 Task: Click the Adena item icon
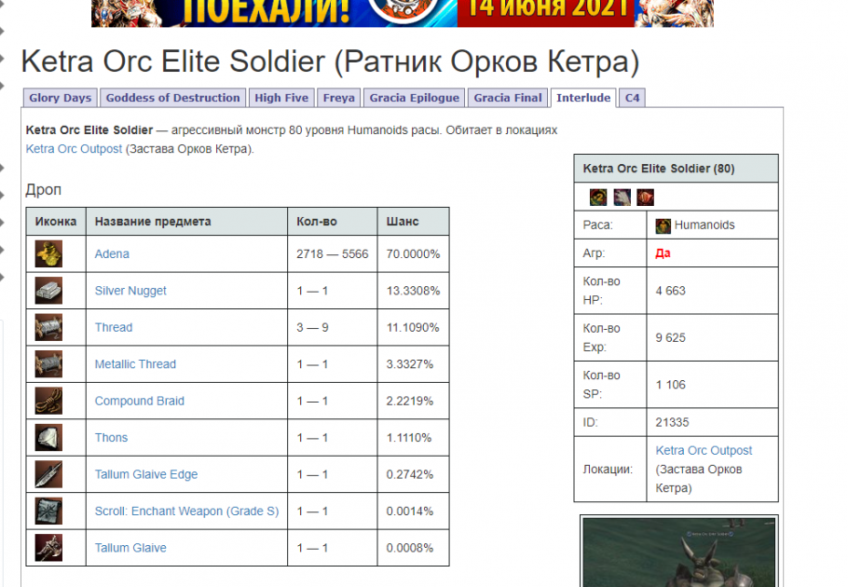point(49,253)
